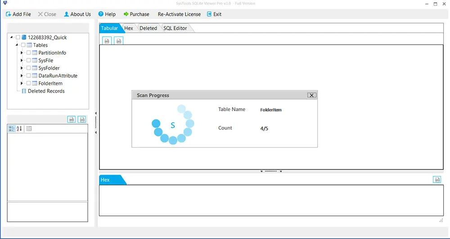Viewport: 450px width, 239px height.
Task: Click the export icon in Hex panel
Action: 437,180
